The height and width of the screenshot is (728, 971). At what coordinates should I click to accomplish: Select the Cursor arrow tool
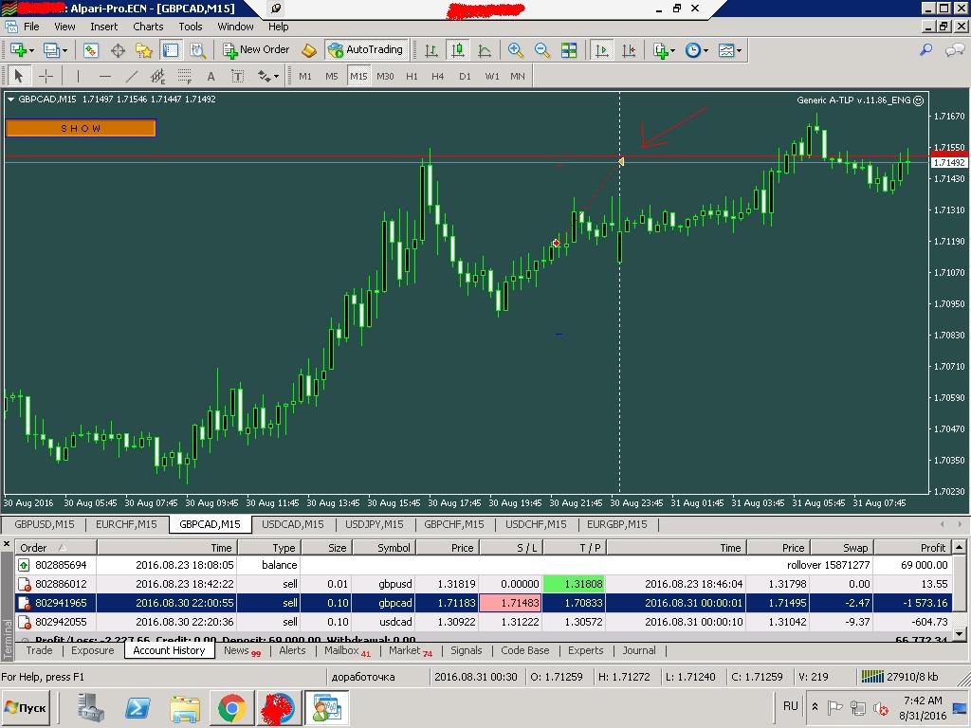[x=18, y=76]
